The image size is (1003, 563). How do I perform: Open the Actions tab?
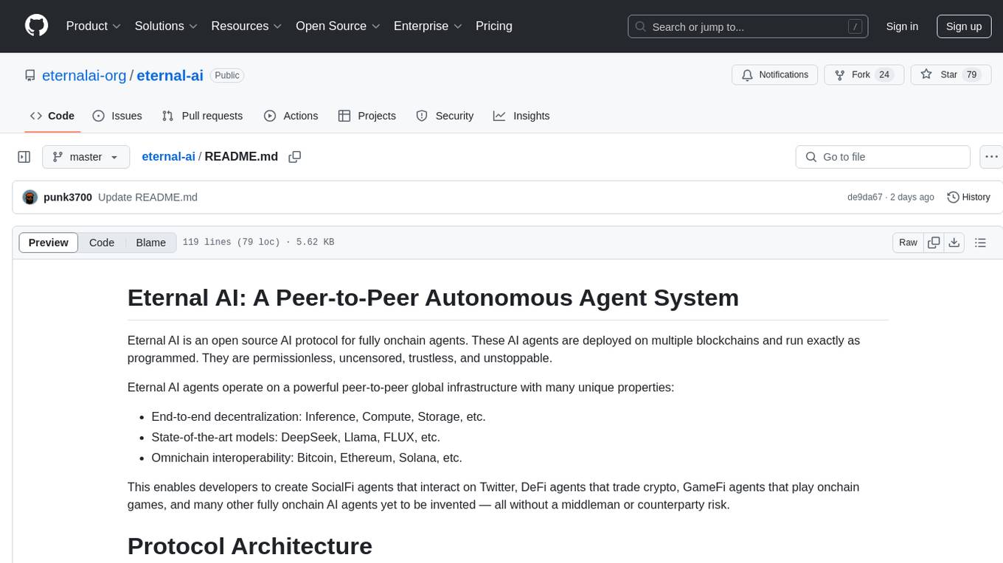291,116
